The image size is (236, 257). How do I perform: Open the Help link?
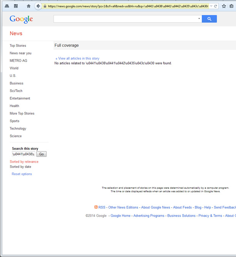pos(207,208)
